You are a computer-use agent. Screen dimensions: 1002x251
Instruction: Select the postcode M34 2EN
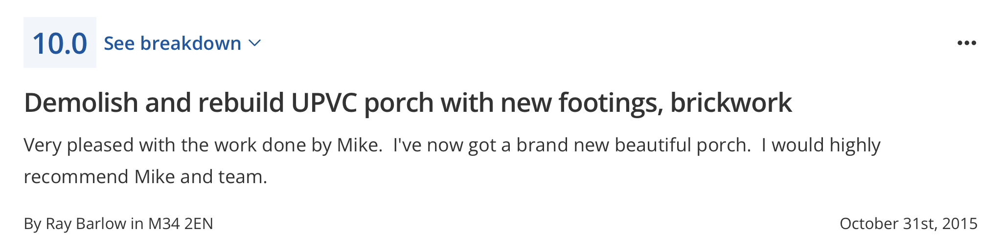point(181,224)
